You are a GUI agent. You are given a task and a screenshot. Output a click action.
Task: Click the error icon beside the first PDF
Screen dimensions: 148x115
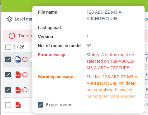pos(25,75)
